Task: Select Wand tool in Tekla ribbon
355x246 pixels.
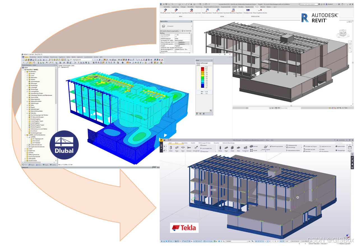Action: (x=232, y=148)
